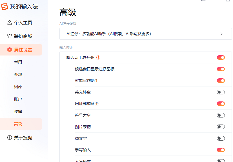Viewport: 233px width, 162px height.
Task: Click the hexagon icon beside 属性设置
Action: (x=10, y=50)
